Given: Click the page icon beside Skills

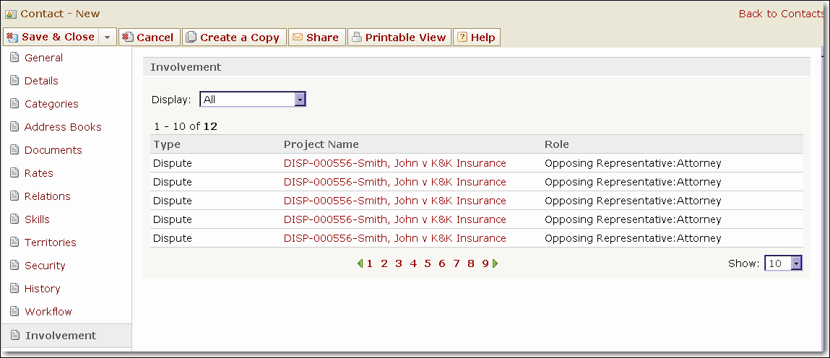Looking at the screenshot, I should click(x=14, y=219).
